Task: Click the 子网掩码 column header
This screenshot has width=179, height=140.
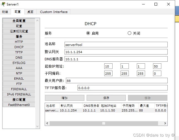Action: click(130, 106)
